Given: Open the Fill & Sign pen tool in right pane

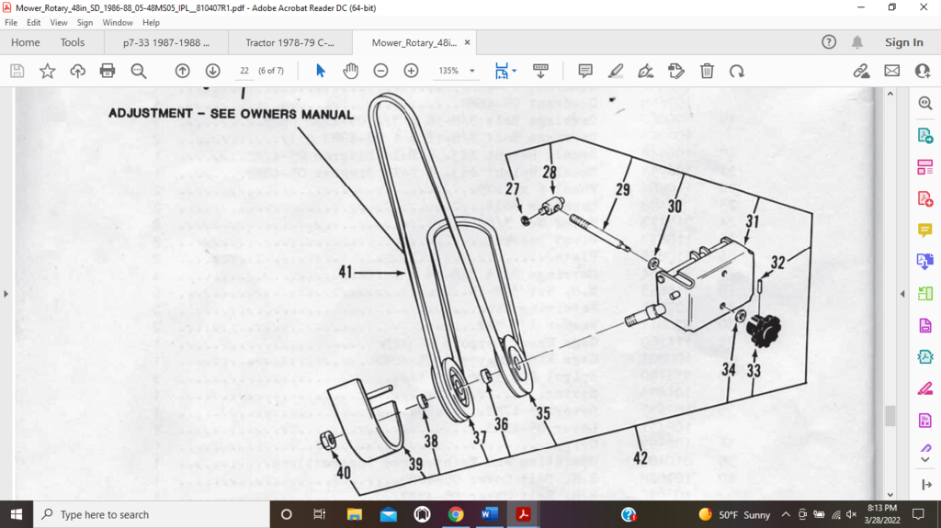Looking at the screenshot, I should coord(924,388).
